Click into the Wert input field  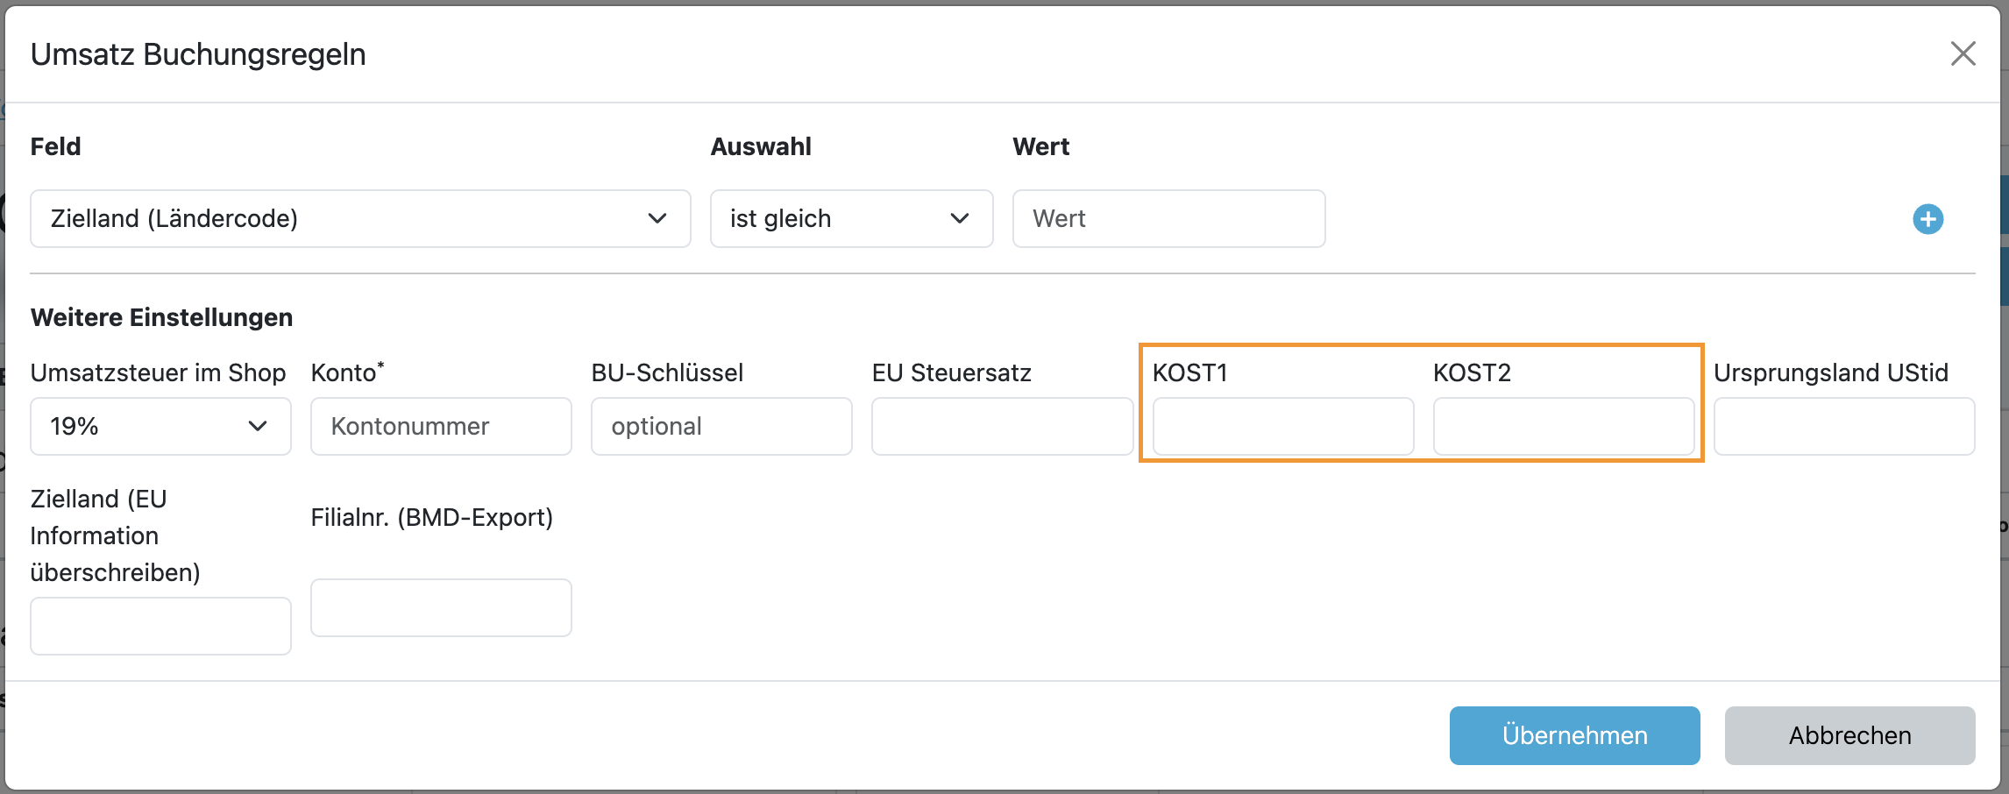coord(1168,219)
